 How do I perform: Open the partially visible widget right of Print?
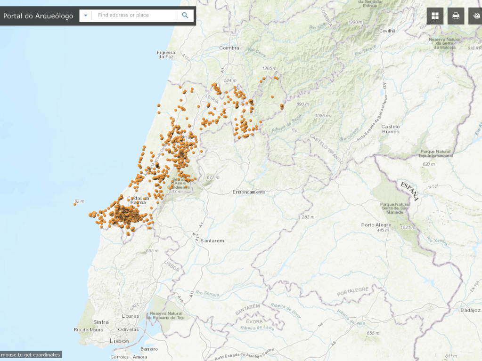click(476, 16)
